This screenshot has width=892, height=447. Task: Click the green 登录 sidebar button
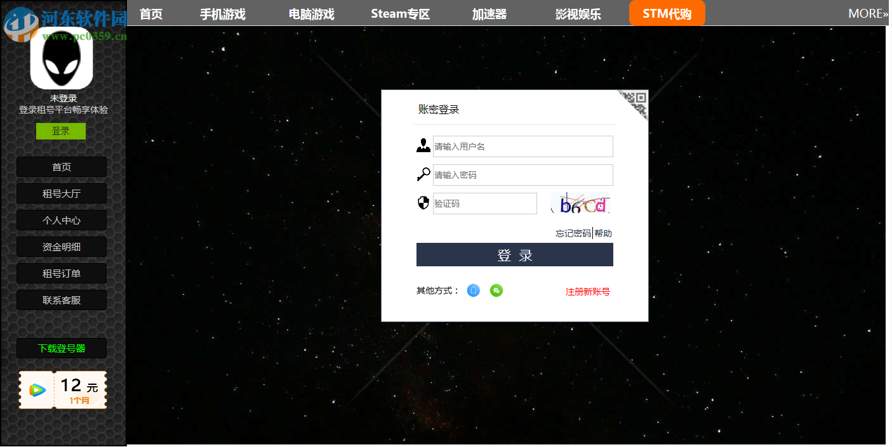60,131
